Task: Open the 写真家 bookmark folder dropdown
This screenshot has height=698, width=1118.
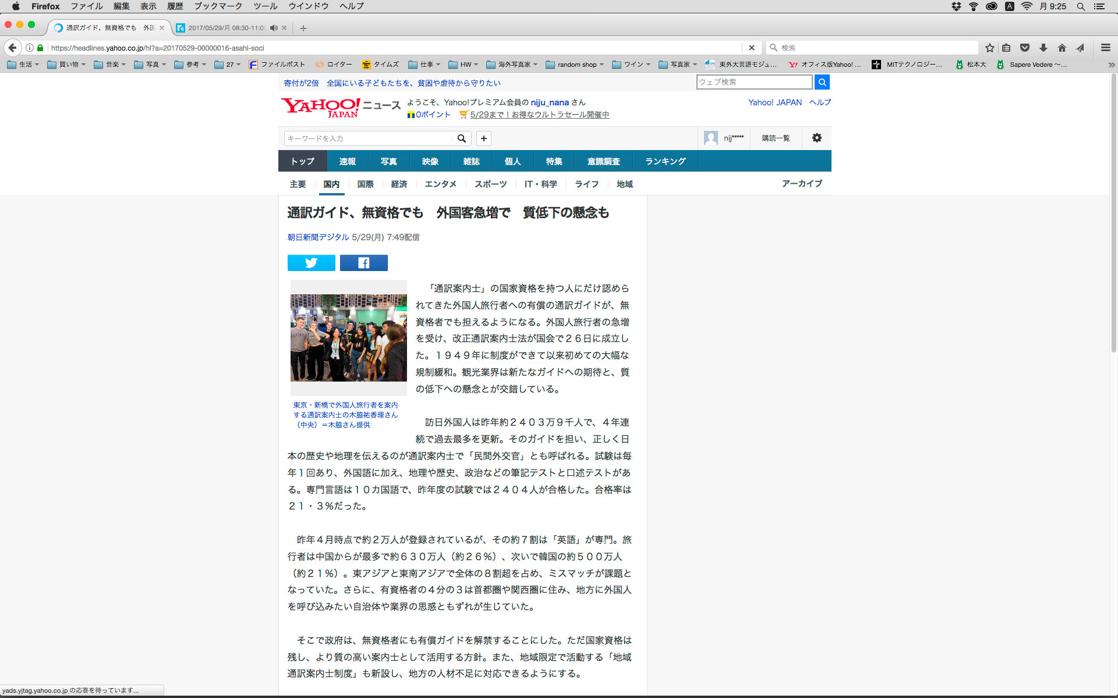Action: click(x=678, y=65)
